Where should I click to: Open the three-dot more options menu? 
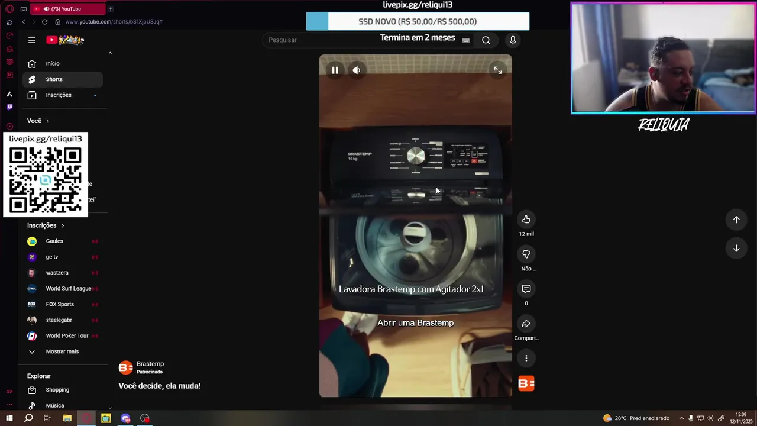coord(526,358)
